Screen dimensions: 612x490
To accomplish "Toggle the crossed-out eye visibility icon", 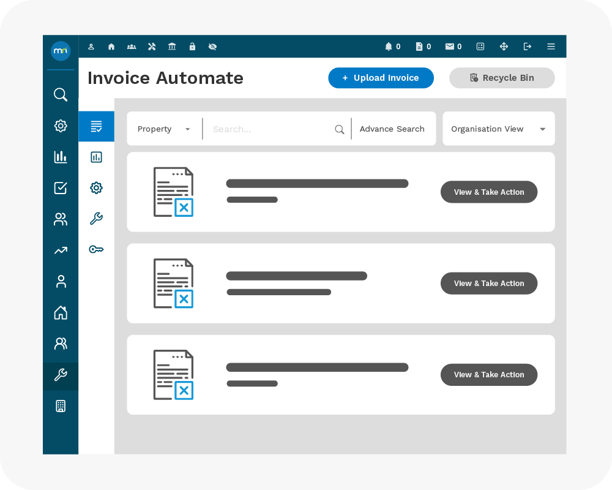I will click(212, 47).
